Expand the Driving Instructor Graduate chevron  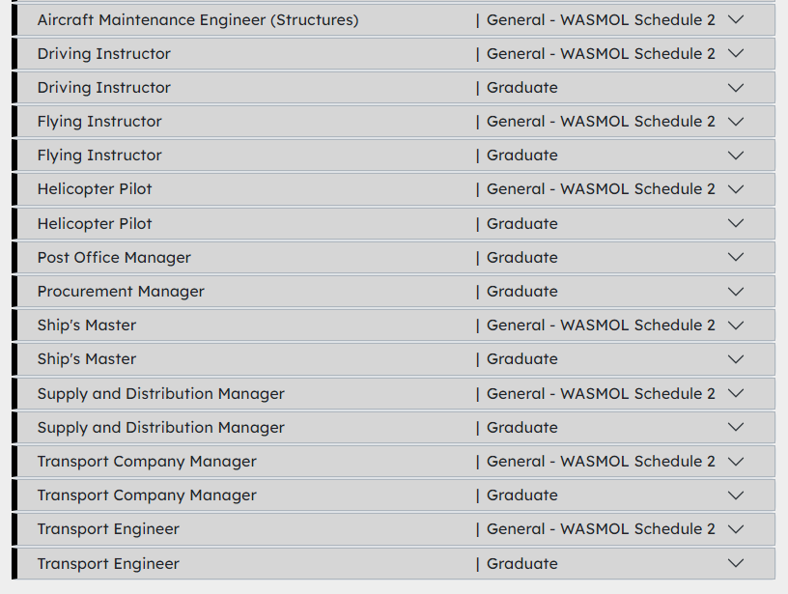pos(736,88)
